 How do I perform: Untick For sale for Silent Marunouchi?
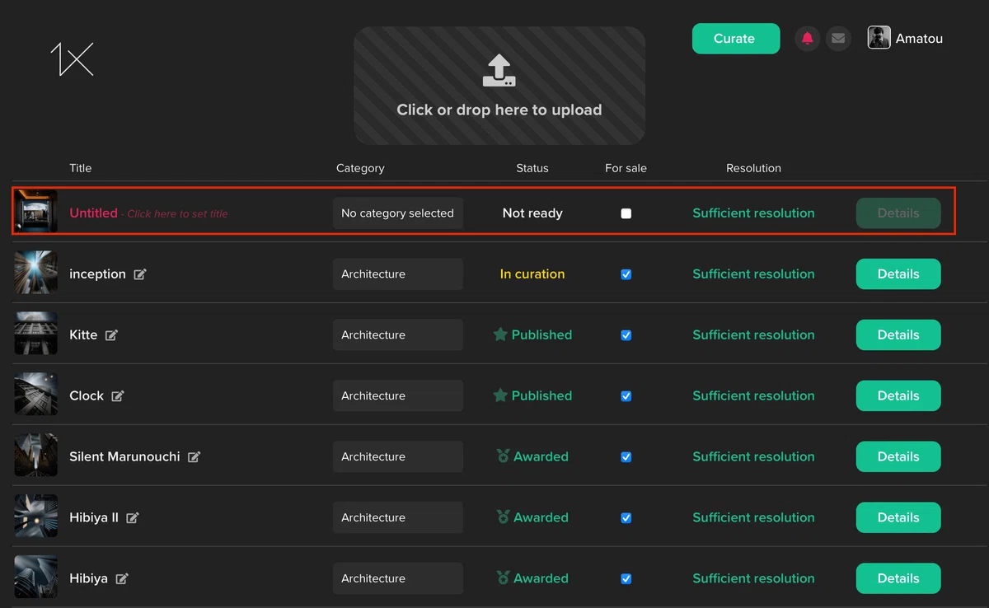pyautogui.click(x=626, y=457)
